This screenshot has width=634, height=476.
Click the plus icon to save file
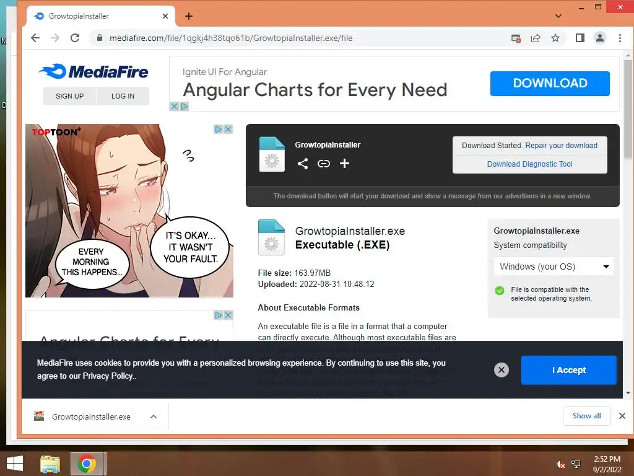tap(344, 164)
